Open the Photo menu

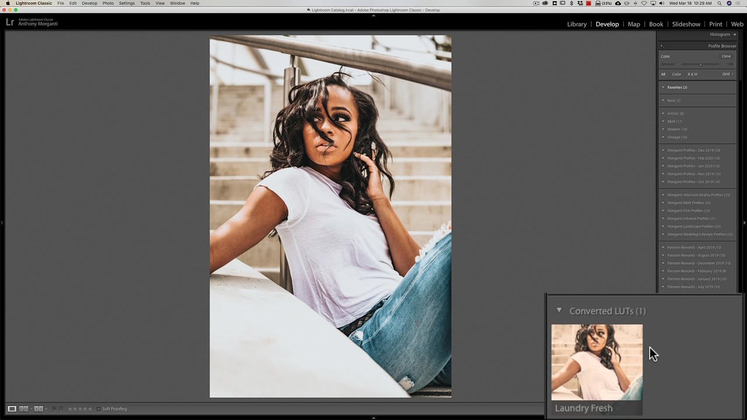point(107,3)
